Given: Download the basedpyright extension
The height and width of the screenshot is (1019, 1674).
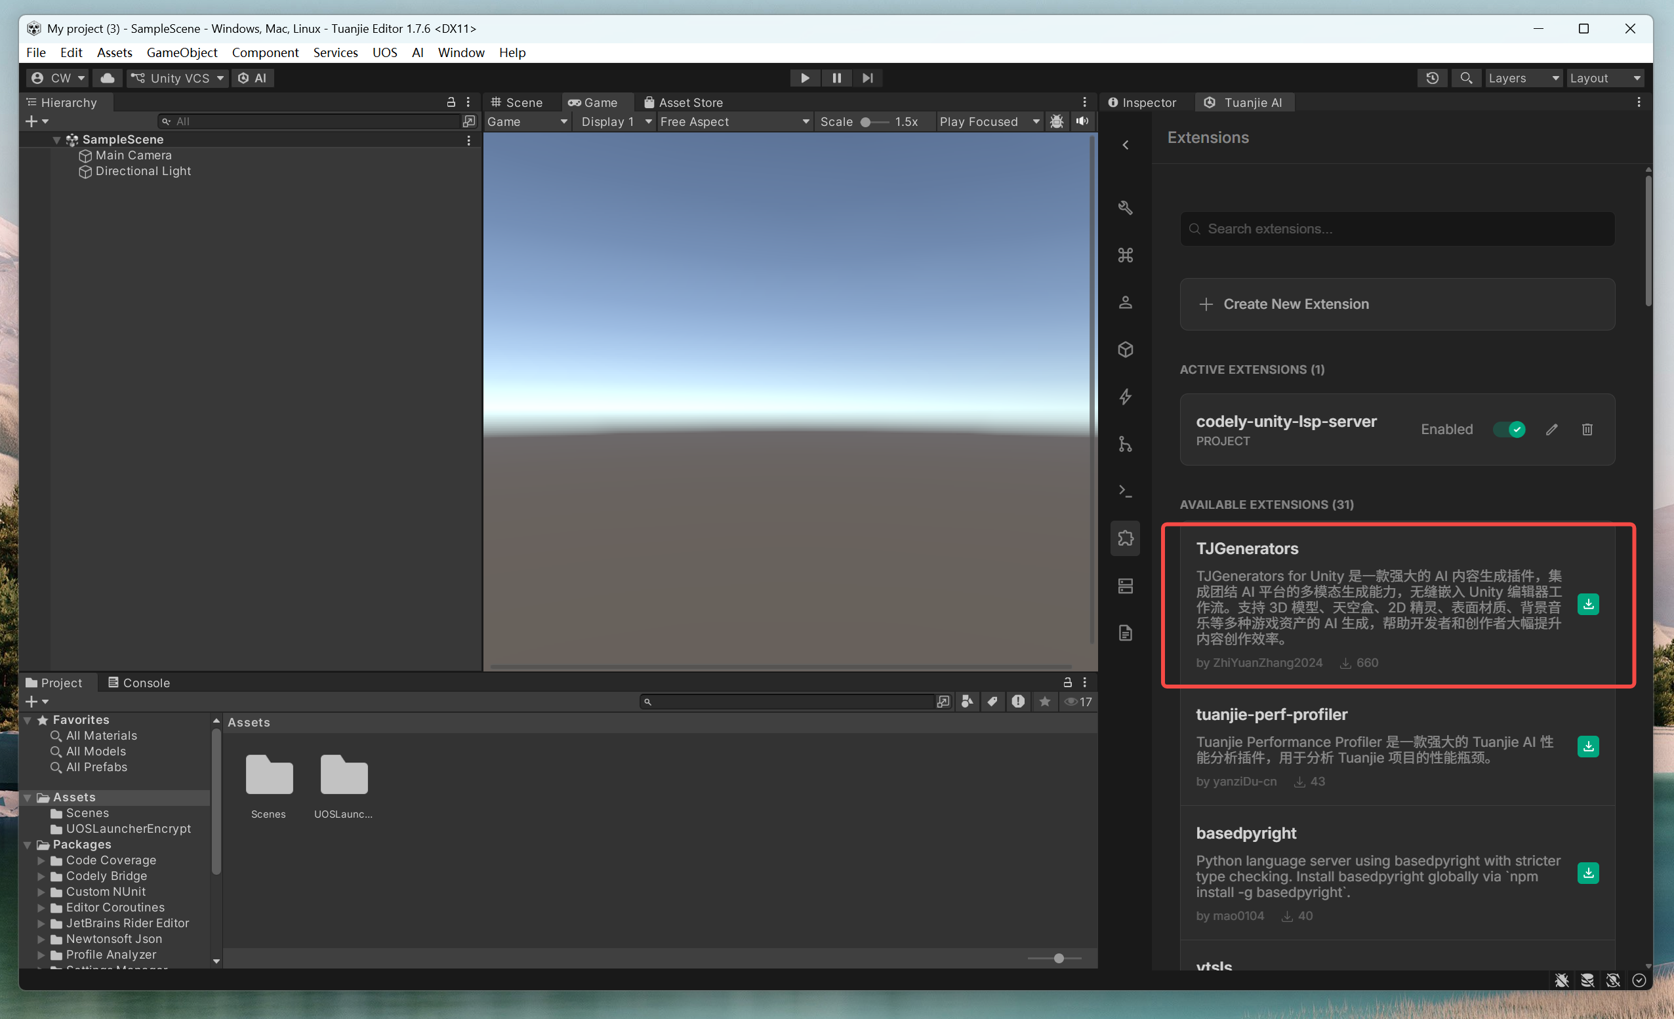Looking at the screenshot, I should (1587, 873).
